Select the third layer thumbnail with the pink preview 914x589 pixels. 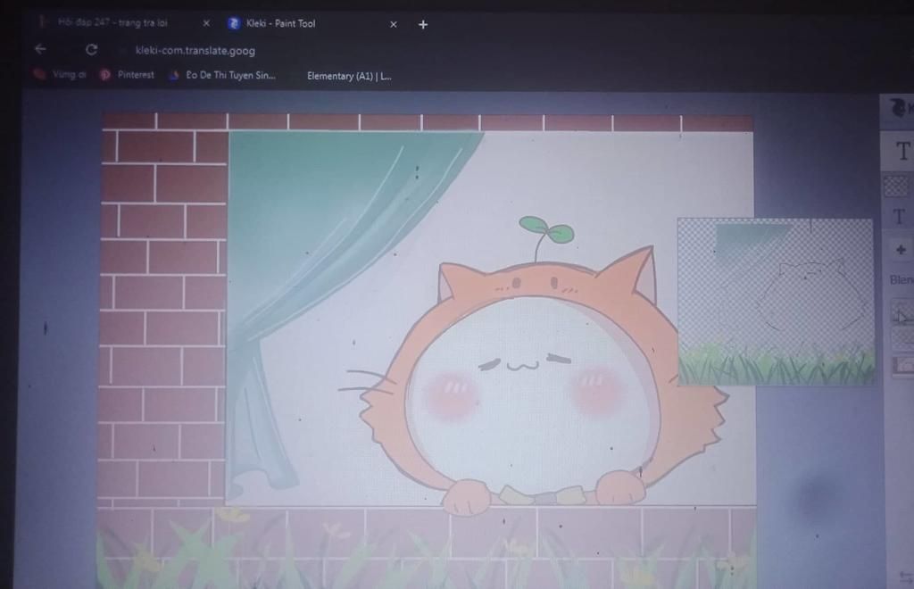click(903, 366)
